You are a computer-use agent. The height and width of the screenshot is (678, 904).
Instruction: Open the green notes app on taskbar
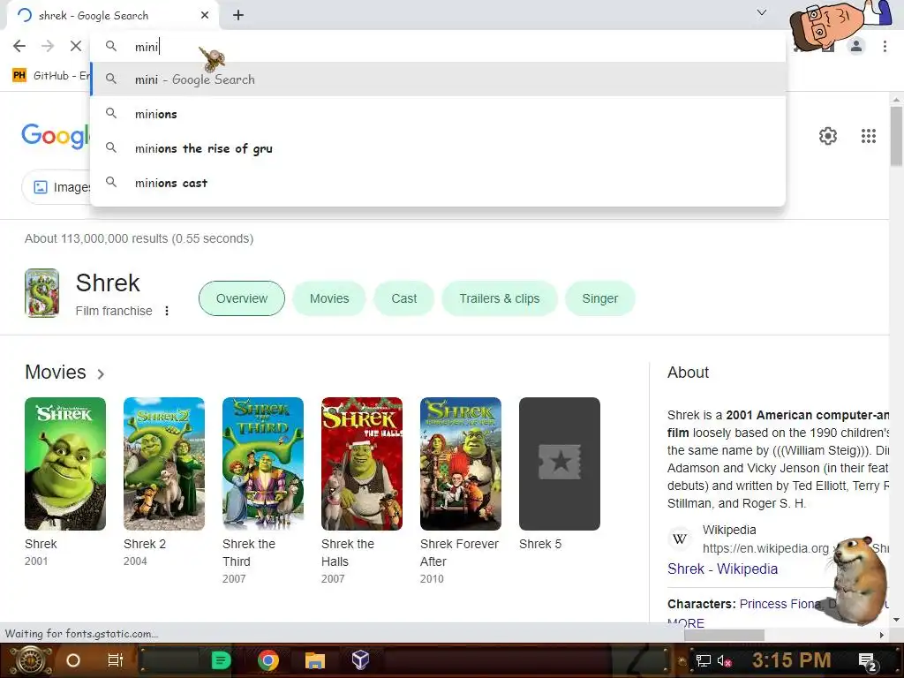(221, 660)
